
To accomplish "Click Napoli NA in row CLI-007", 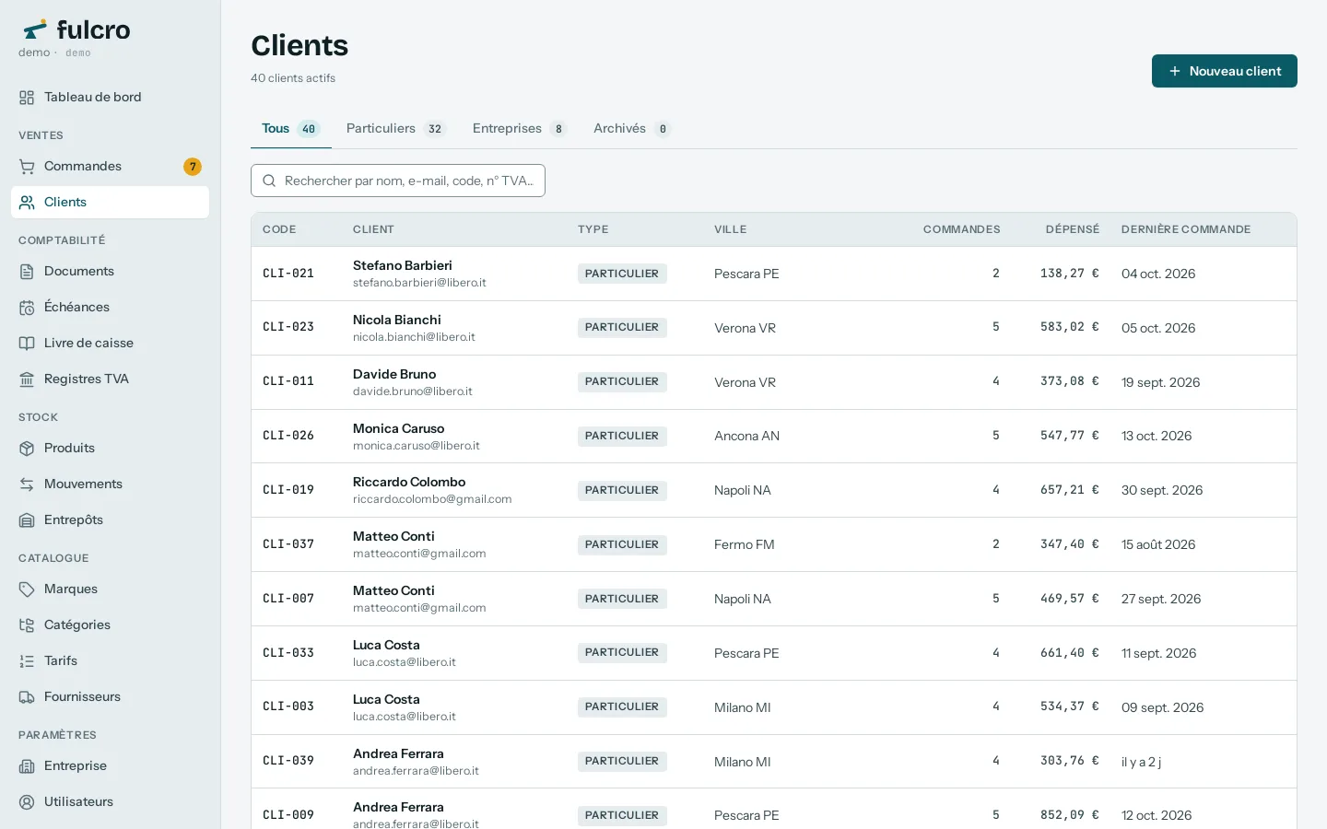I will 743,599.
